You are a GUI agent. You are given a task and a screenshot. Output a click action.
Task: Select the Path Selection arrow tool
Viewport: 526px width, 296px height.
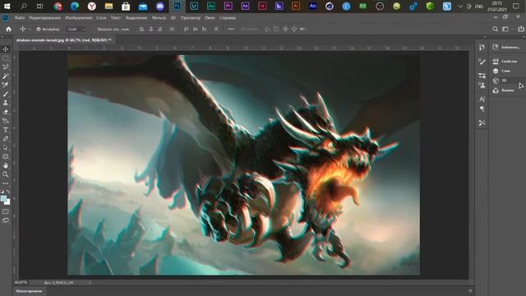click(x=6, y=148)
